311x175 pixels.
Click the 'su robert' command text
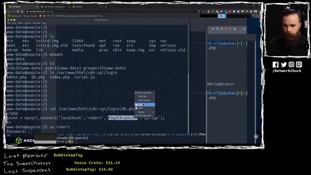coord(59,127)
